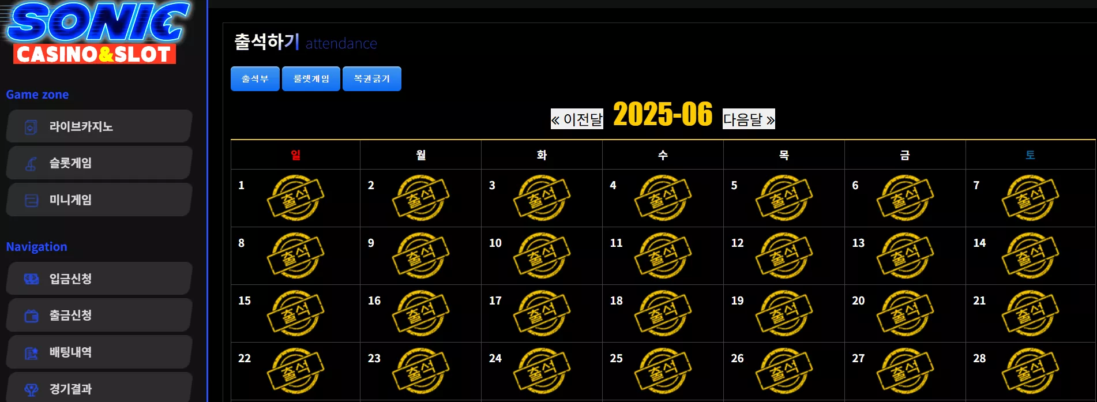This screenshot has height=402, width=1097.
Task: Click the attendance stamp on day 18
Action: 663,313
